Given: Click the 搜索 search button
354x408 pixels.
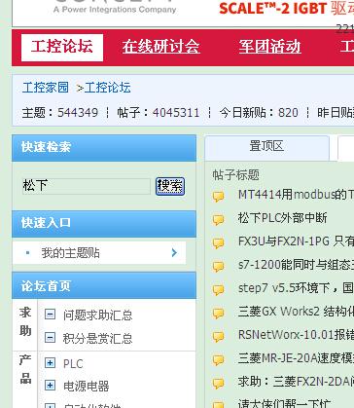Looking at the screenshot, I should 170,186.
